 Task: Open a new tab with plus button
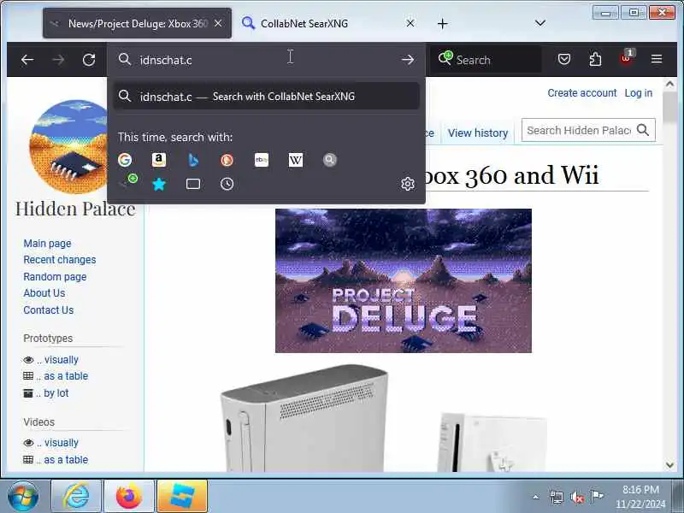pyautogui.click(x=442, y=24)
